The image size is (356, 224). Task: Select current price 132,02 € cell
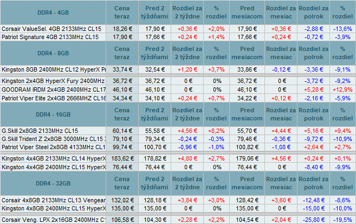click(x=122, y=200)
